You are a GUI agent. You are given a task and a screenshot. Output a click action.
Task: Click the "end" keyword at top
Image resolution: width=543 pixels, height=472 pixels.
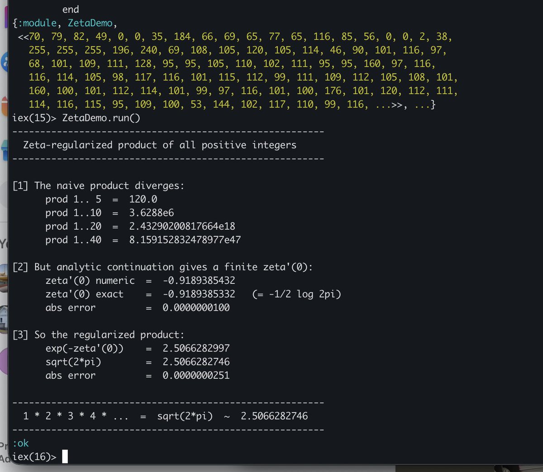pyautogui.click(x=71, y=10)
